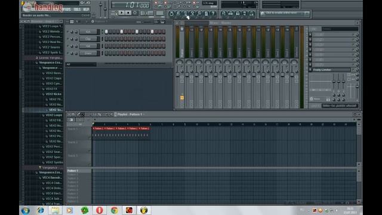Open the OPTIONS menu
382x215 pixels.
65,10
